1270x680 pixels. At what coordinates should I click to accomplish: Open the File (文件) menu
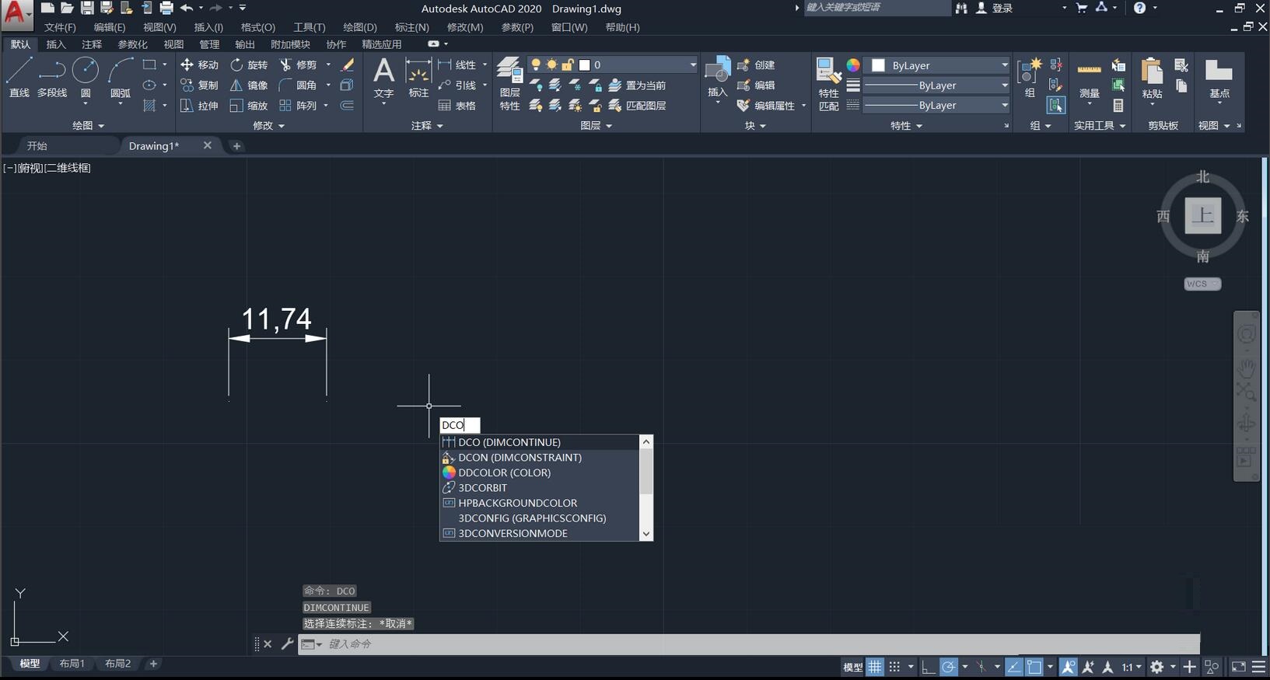point(60,27)
